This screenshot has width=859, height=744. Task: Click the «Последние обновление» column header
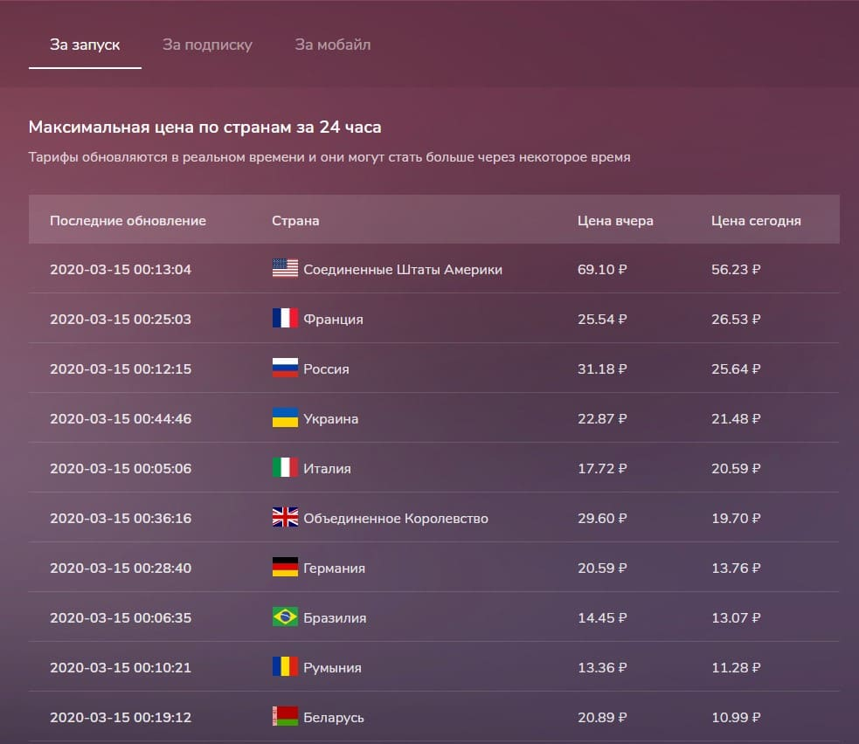(x=128, y=221)
